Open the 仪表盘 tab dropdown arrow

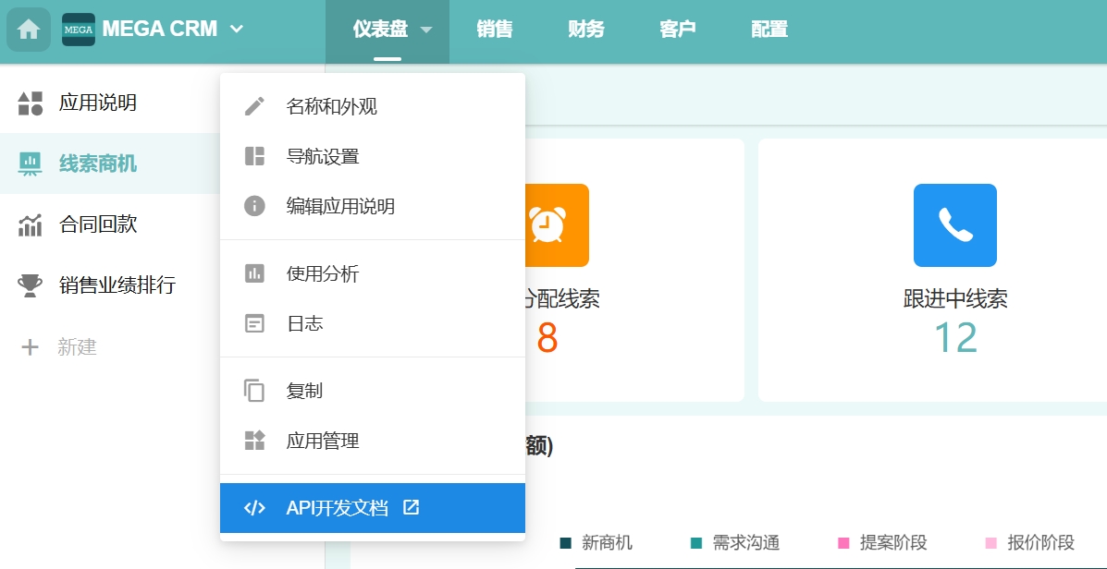[x=425, y=30]
